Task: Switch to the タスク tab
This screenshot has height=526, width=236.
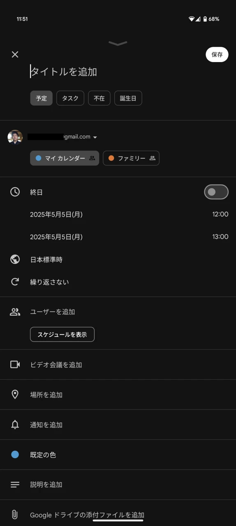Action: 70,98
